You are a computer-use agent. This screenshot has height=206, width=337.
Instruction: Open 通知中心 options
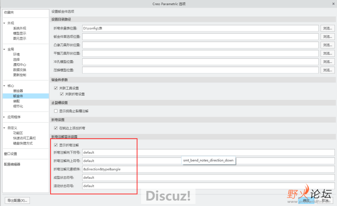pos(19,65)
